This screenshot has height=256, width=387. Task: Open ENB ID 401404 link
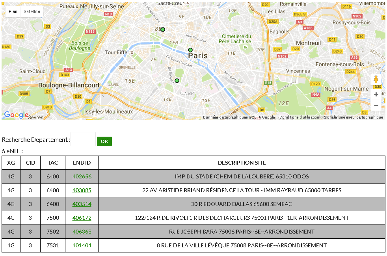click(82, 245)
